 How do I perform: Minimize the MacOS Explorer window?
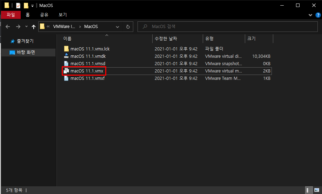point(282,5)
